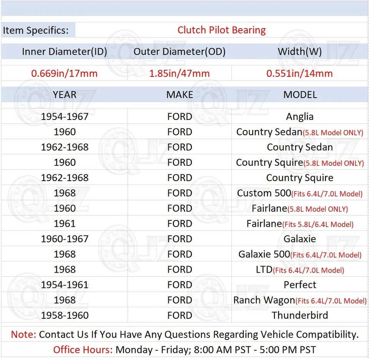Select 'Country Sedan(5.8L Model ONLY)' cell

299,132
